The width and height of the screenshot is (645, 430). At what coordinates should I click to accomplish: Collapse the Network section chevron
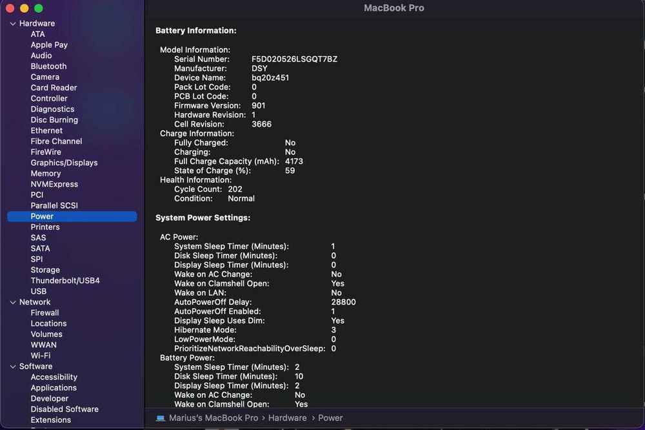[x=13, y=302]
